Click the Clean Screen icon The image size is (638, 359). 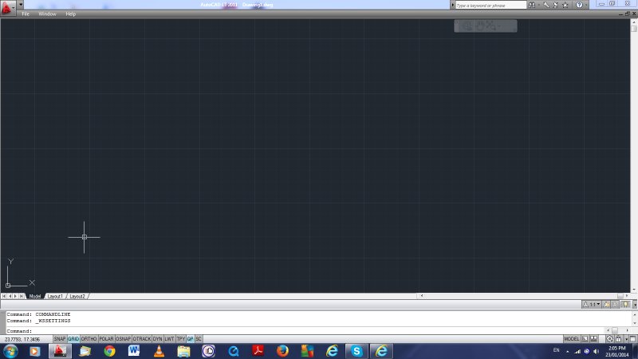coord(633,338)
